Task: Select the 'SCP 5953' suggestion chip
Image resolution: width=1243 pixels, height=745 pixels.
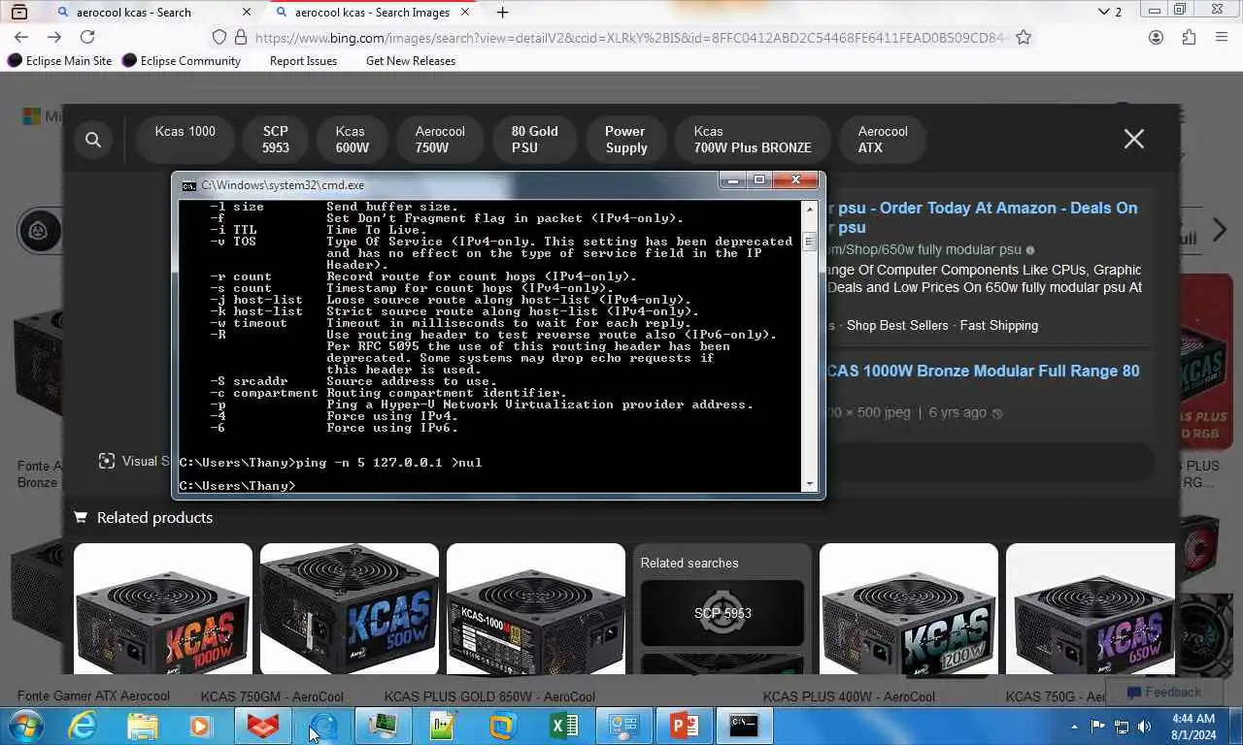Action: pyautogui.click(x=275, y=139)
